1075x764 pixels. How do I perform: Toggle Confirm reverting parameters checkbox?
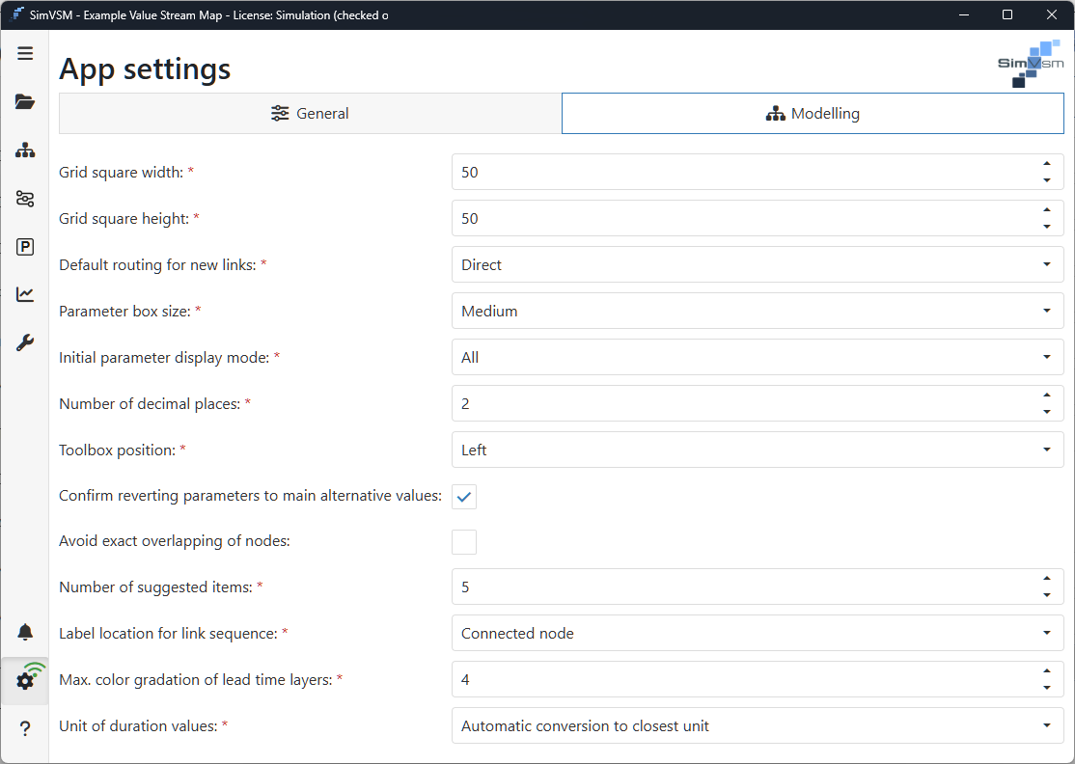point(464,497)
